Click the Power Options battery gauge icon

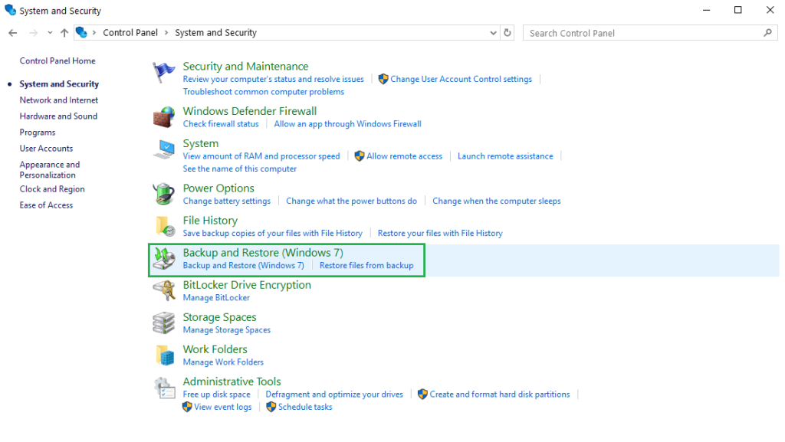[163, 193]
